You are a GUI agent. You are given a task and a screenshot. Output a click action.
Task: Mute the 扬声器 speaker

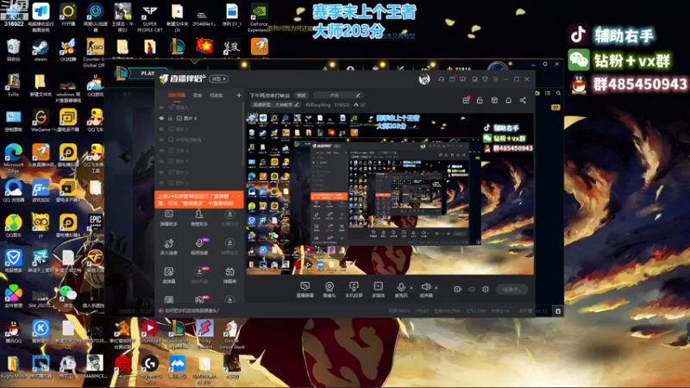pos(425,289)
